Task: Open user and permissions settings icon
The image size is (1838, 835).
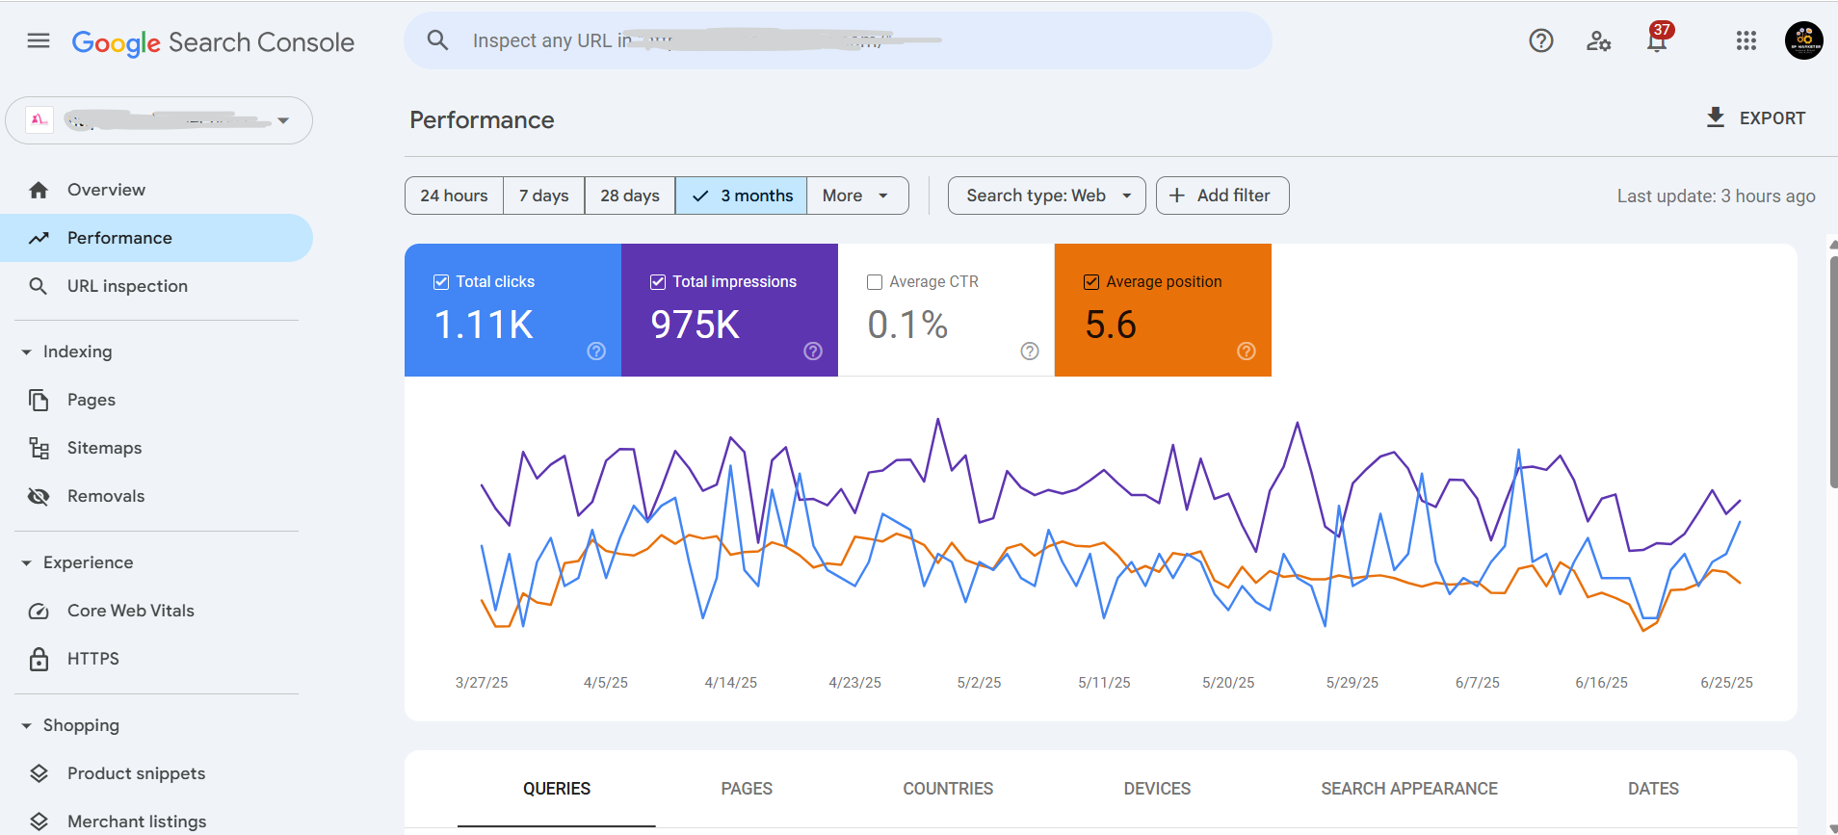Action: 1599,40
